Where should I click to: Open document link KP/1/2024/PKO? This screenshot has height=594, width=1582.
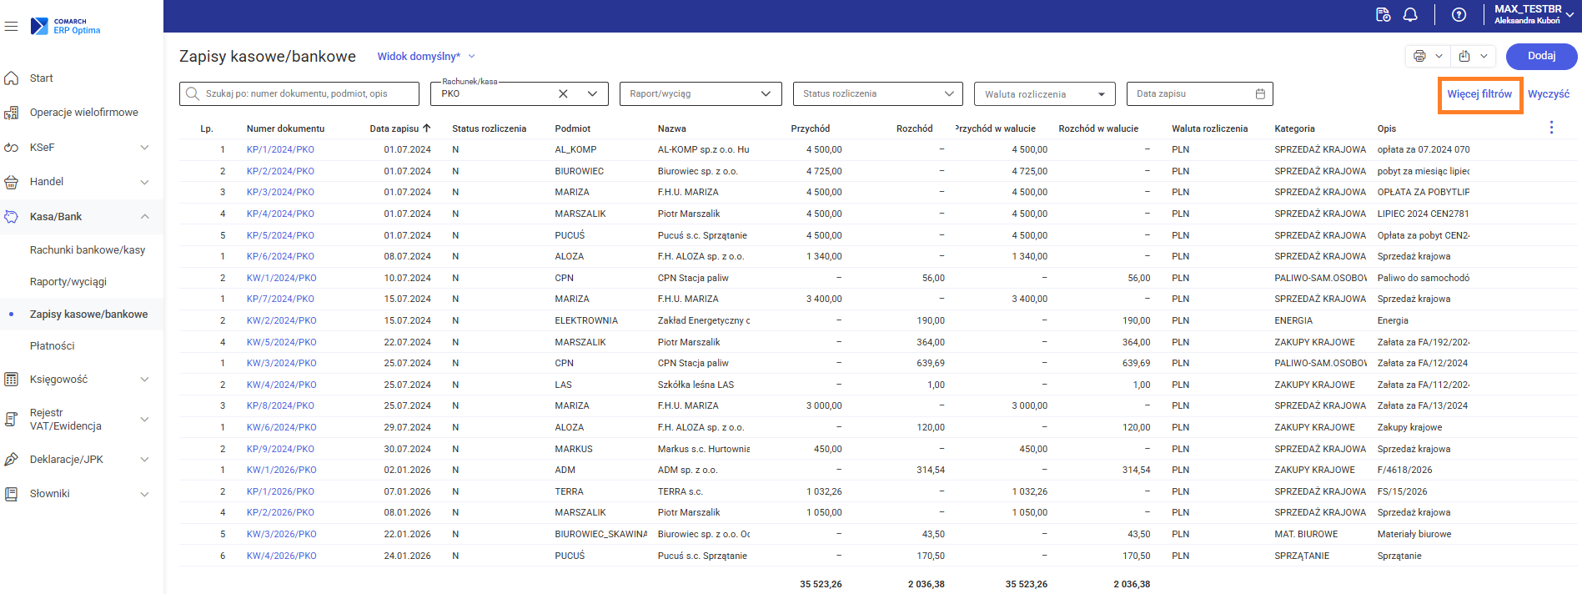(x=280, y=150)
